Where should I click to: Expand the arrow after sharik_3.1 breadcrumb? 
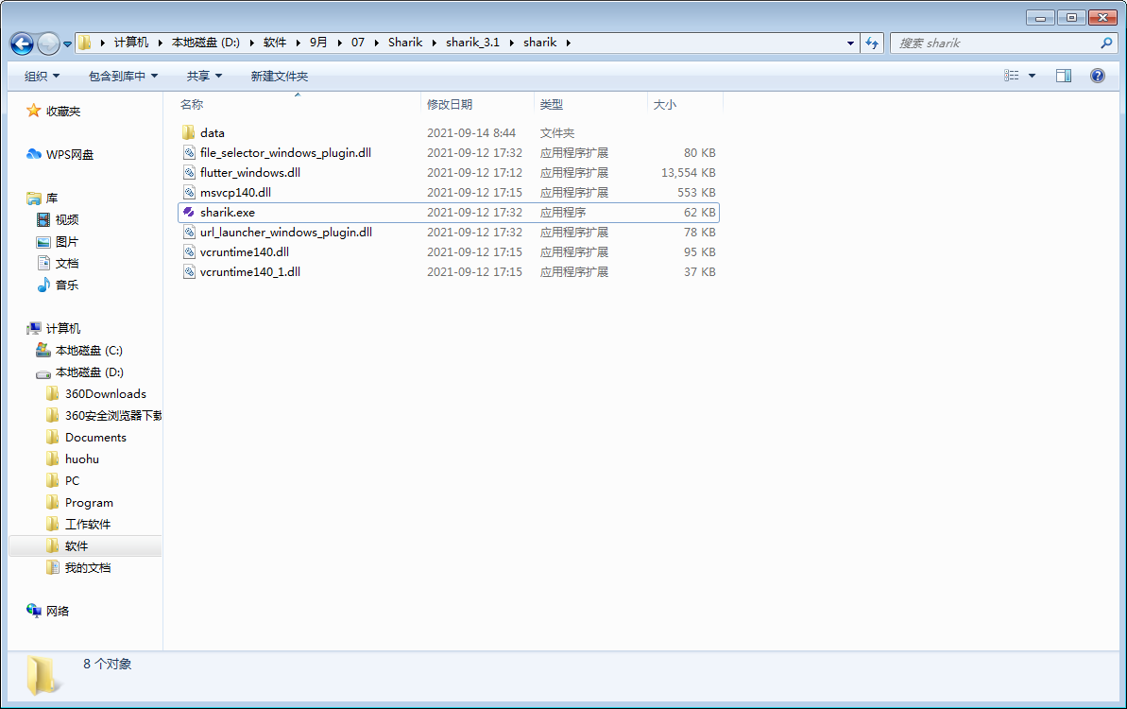pos(512,43)
